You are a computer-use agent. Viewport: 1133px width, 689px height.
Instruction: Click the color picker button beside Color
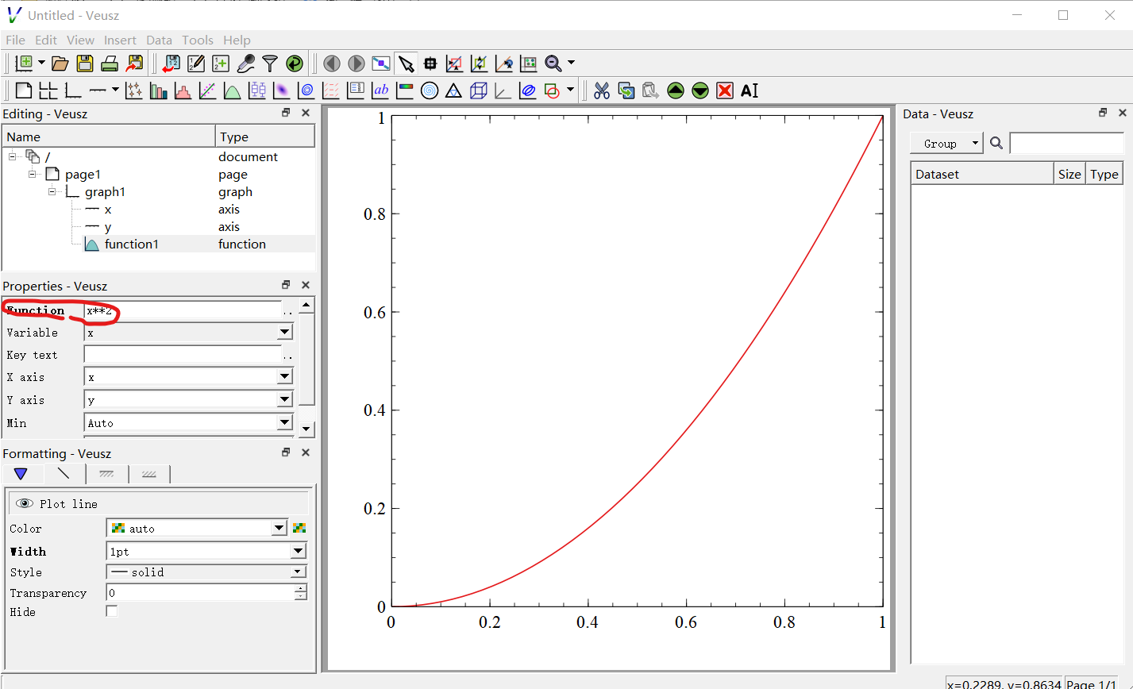pyautogui.click(x=299, y=528)
